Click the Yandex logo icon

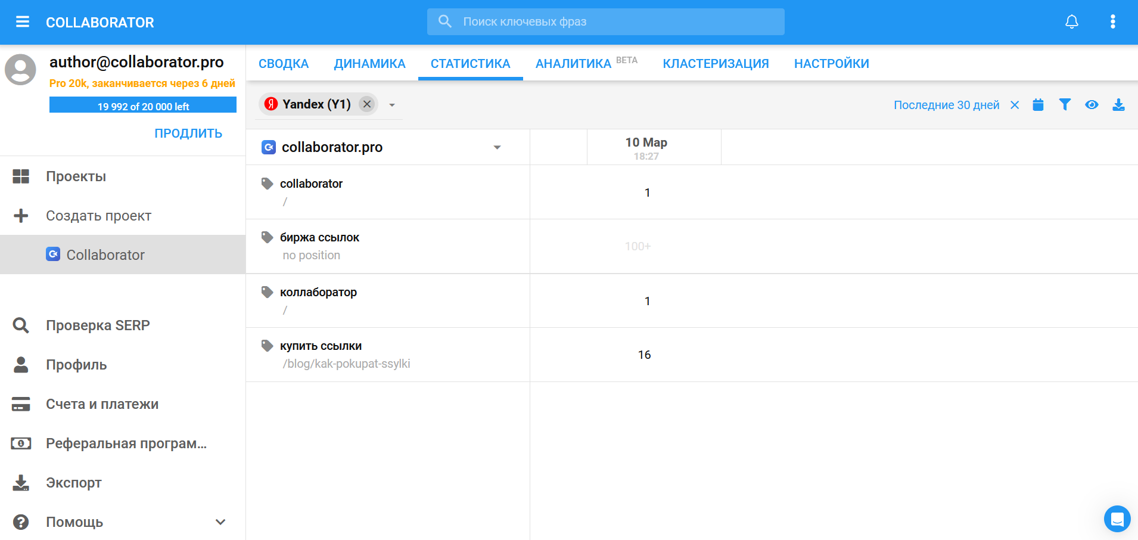coord(271,104)
